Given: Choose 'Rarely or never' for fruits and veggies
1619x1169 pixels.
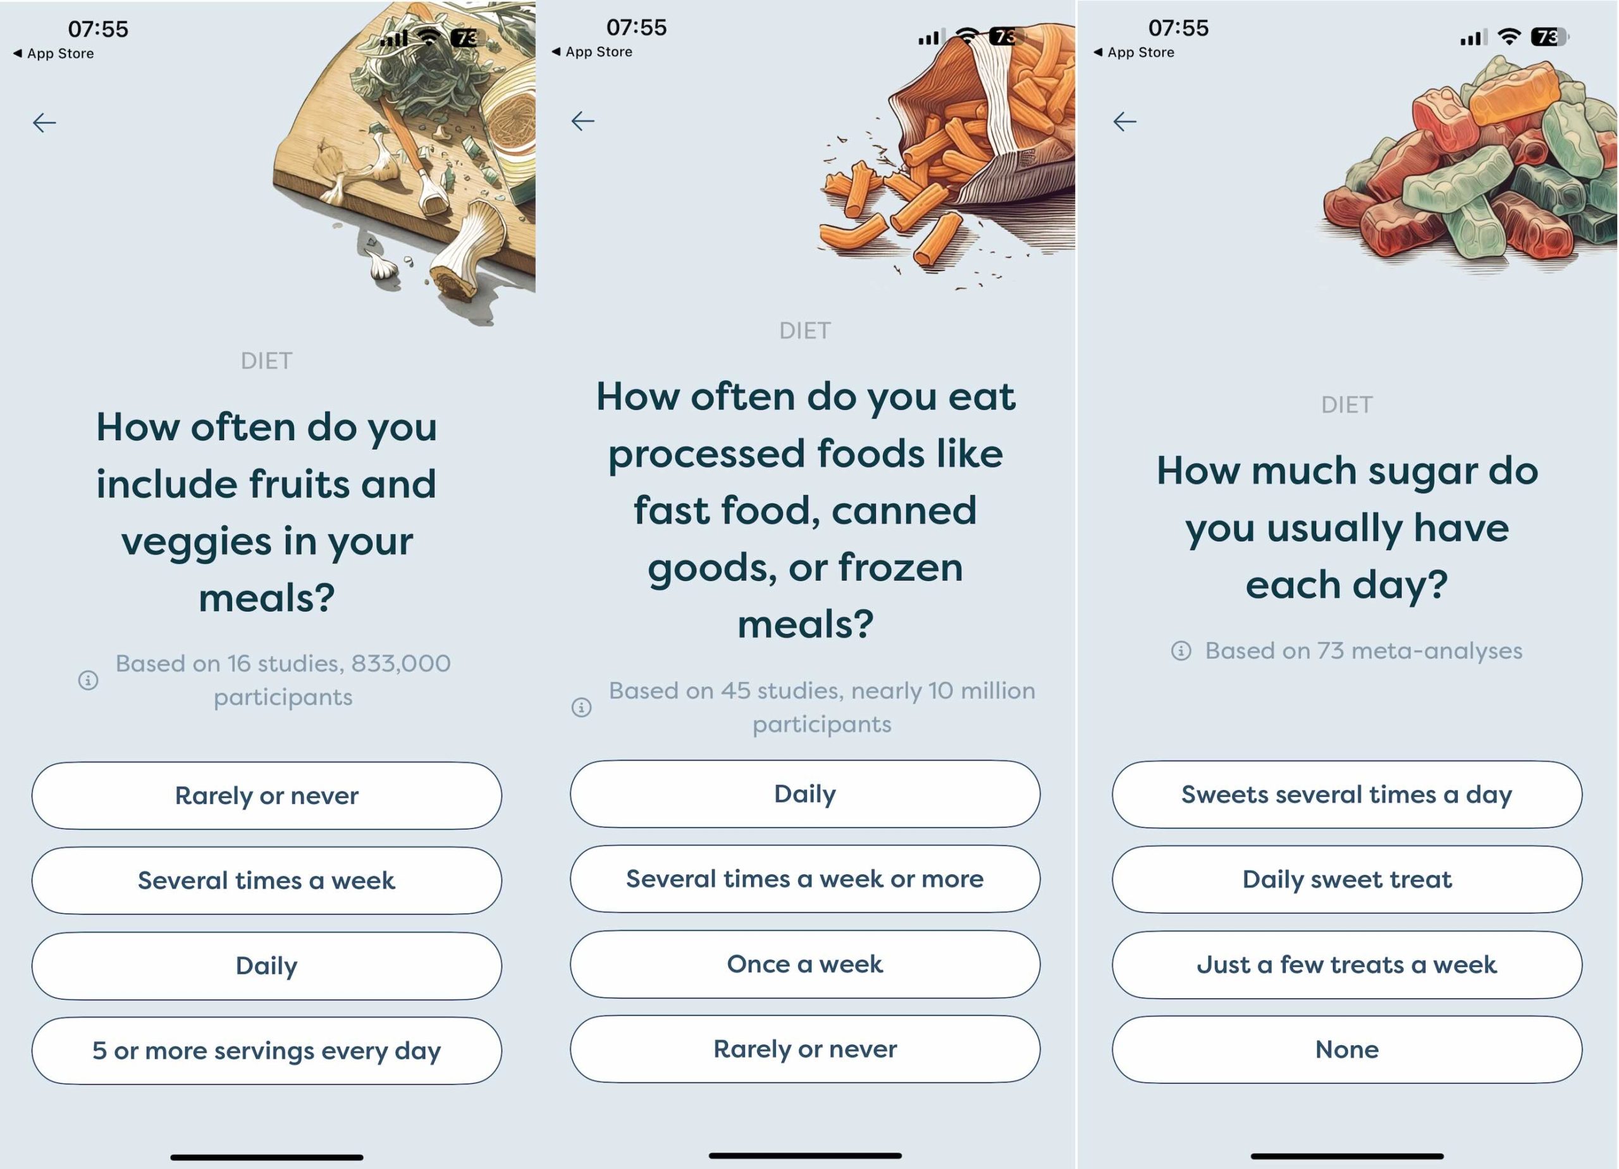Looking at the screenshot, I should pos(266,796).
